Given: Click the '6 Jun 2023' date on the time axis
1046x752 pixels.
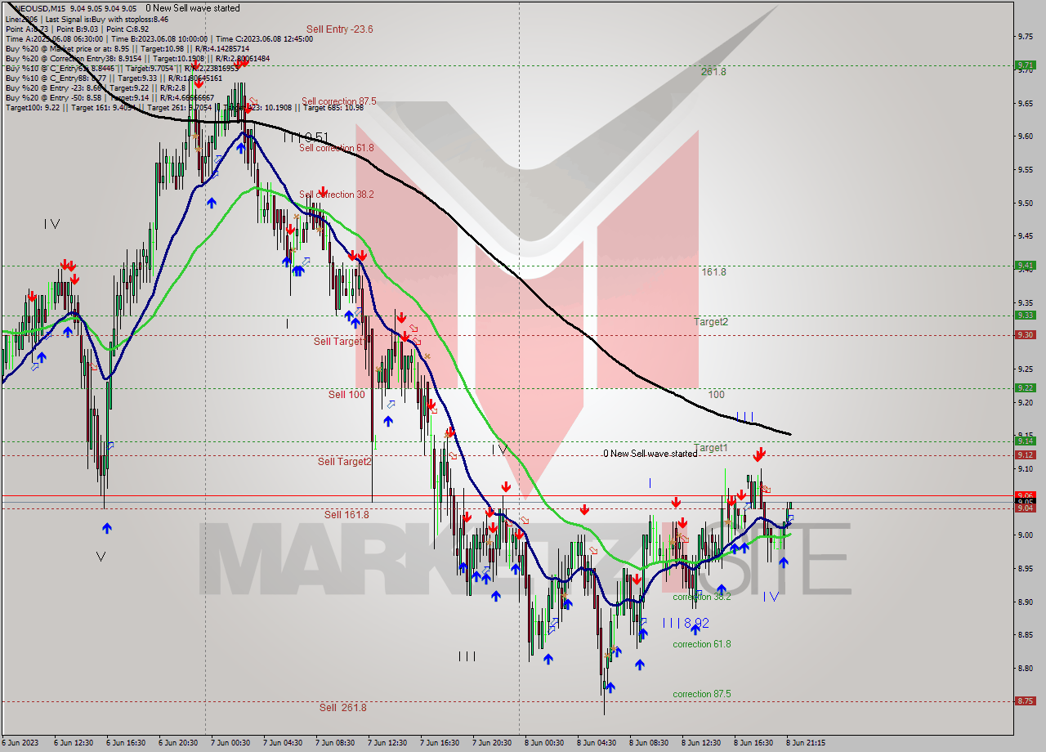Looking at the screenshot, I should coord(20,743).
